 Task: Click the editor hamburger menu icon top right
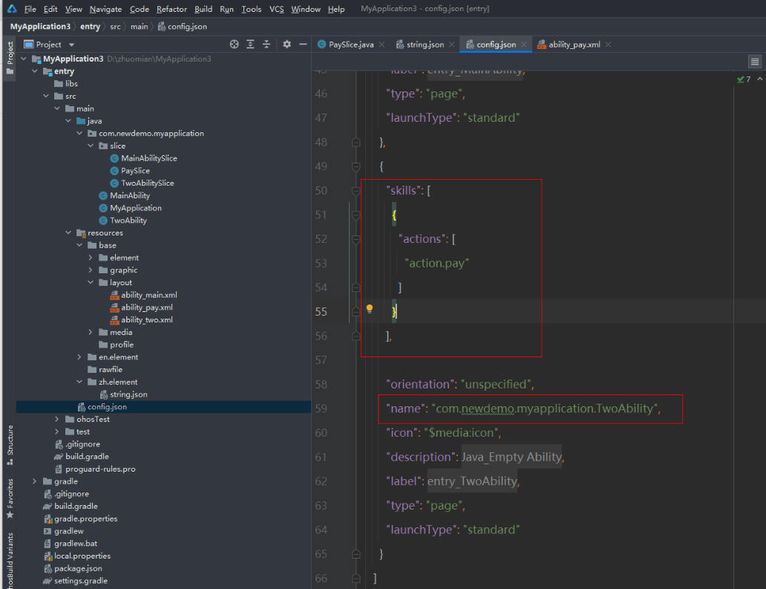[x=754, y=61]
